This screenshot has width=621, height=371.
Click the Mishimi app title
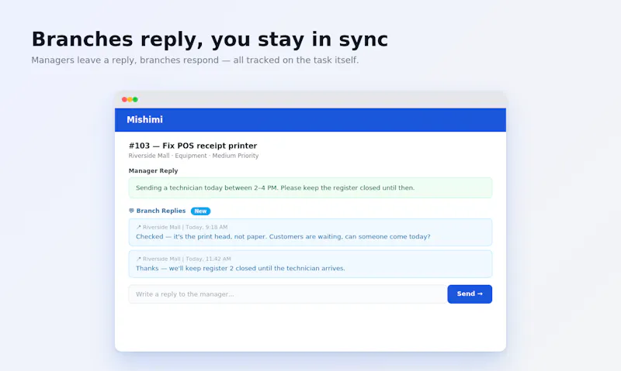pos(144,120)
